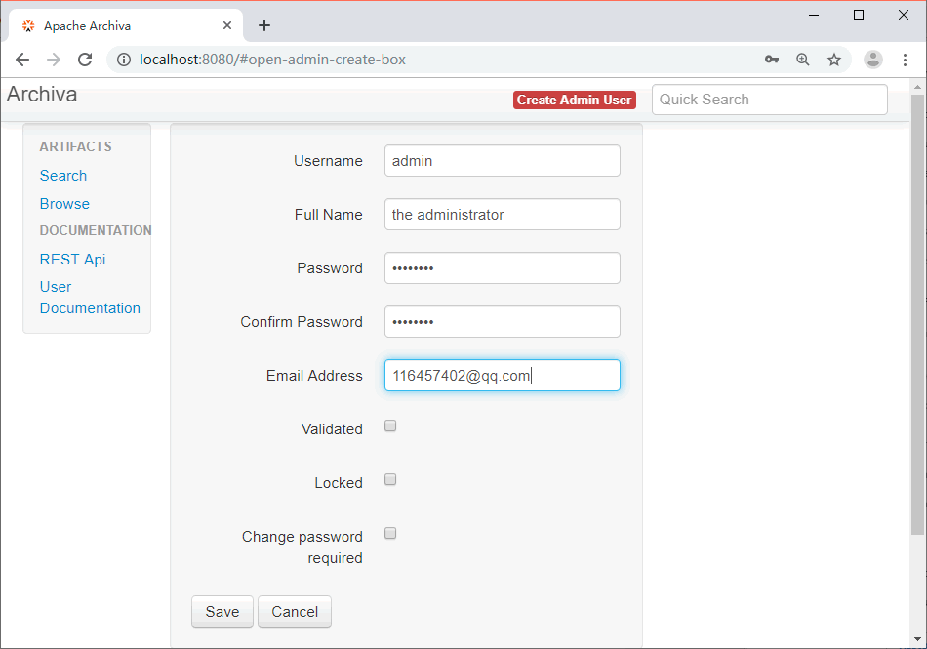Select the Apache Archiva tab

pyautogui.click(x=107, y=26)
